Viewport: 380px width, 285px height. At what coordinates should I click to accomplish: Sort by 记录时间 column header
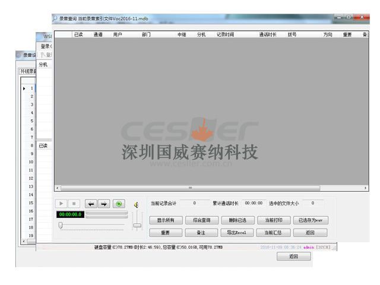tap(226, 34)
